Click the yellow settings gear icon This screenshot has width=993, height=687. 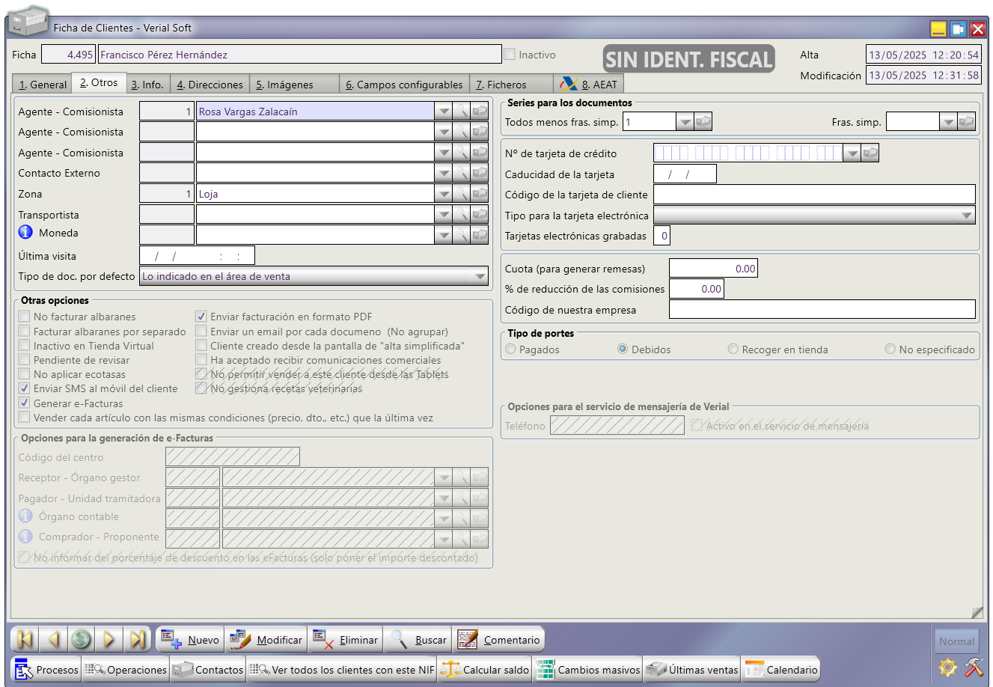tap(947, 667)
